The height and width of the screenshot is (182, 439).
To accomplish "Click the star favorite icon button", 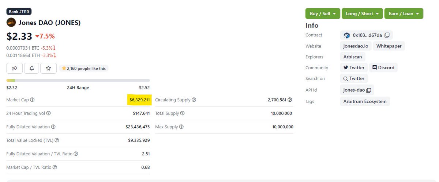I will pos(48,68).
